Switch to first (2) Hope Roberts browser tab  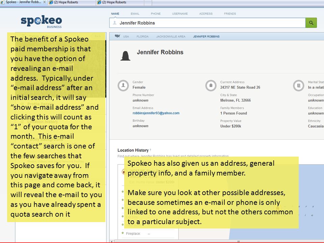point(72,2)
